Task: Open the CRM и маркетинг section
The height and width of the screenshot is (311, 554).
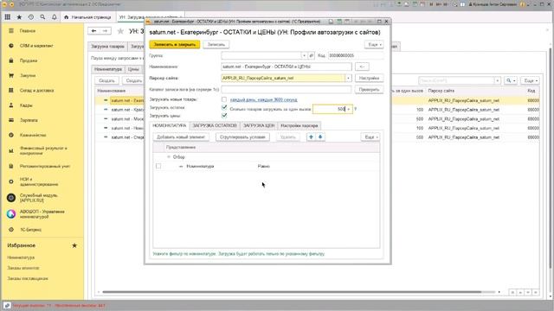Action: 36,46
